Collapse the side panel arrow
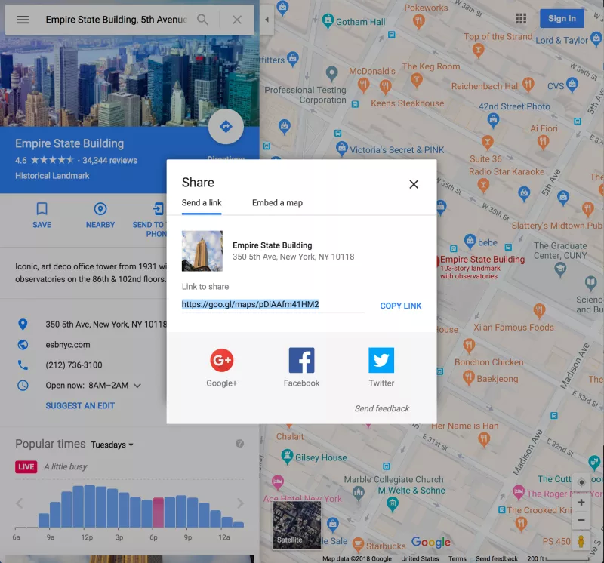Screen dimensions: 604x563 pos(267,20)
